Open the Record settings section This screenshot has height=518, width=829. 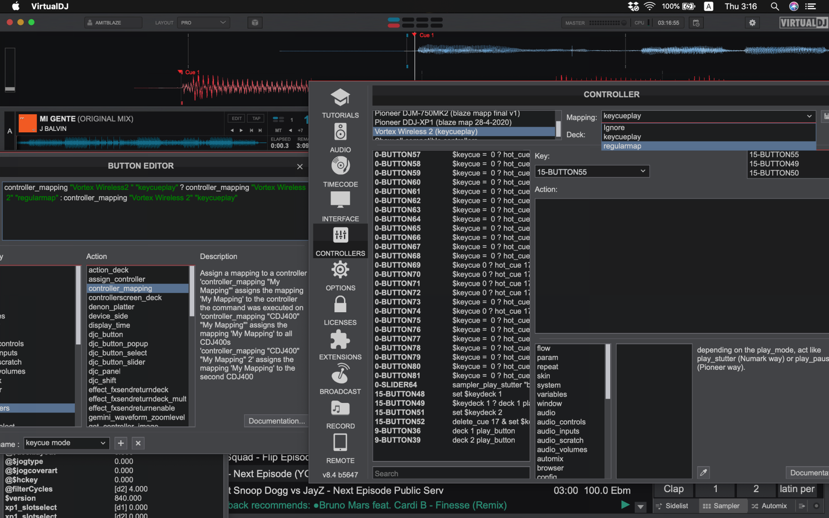click(x=340, y=414)
